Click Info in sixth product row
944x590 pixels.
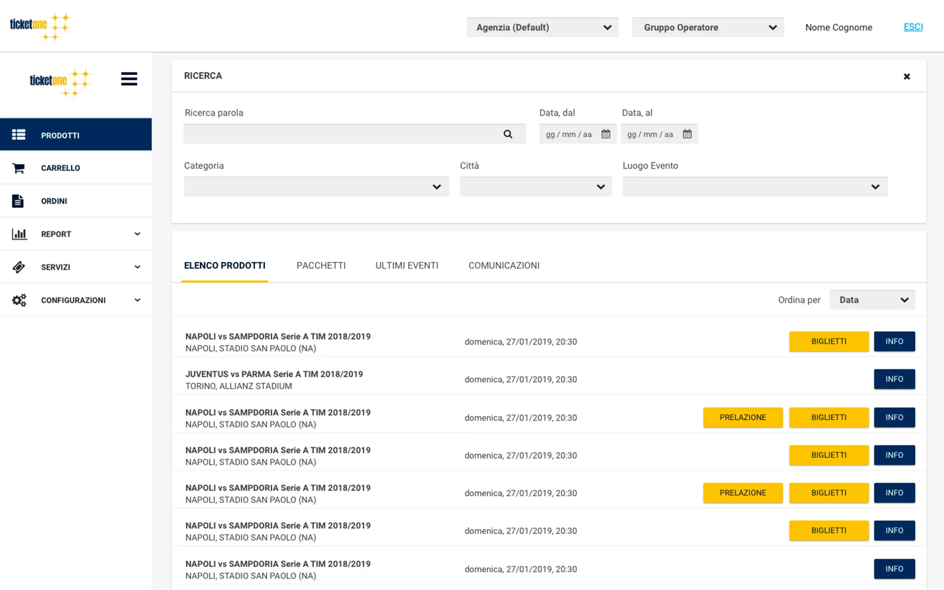(x=894, y=531)
